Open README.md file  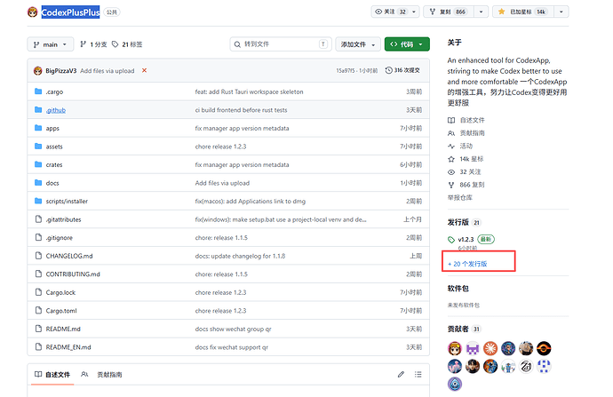point(63,329)
